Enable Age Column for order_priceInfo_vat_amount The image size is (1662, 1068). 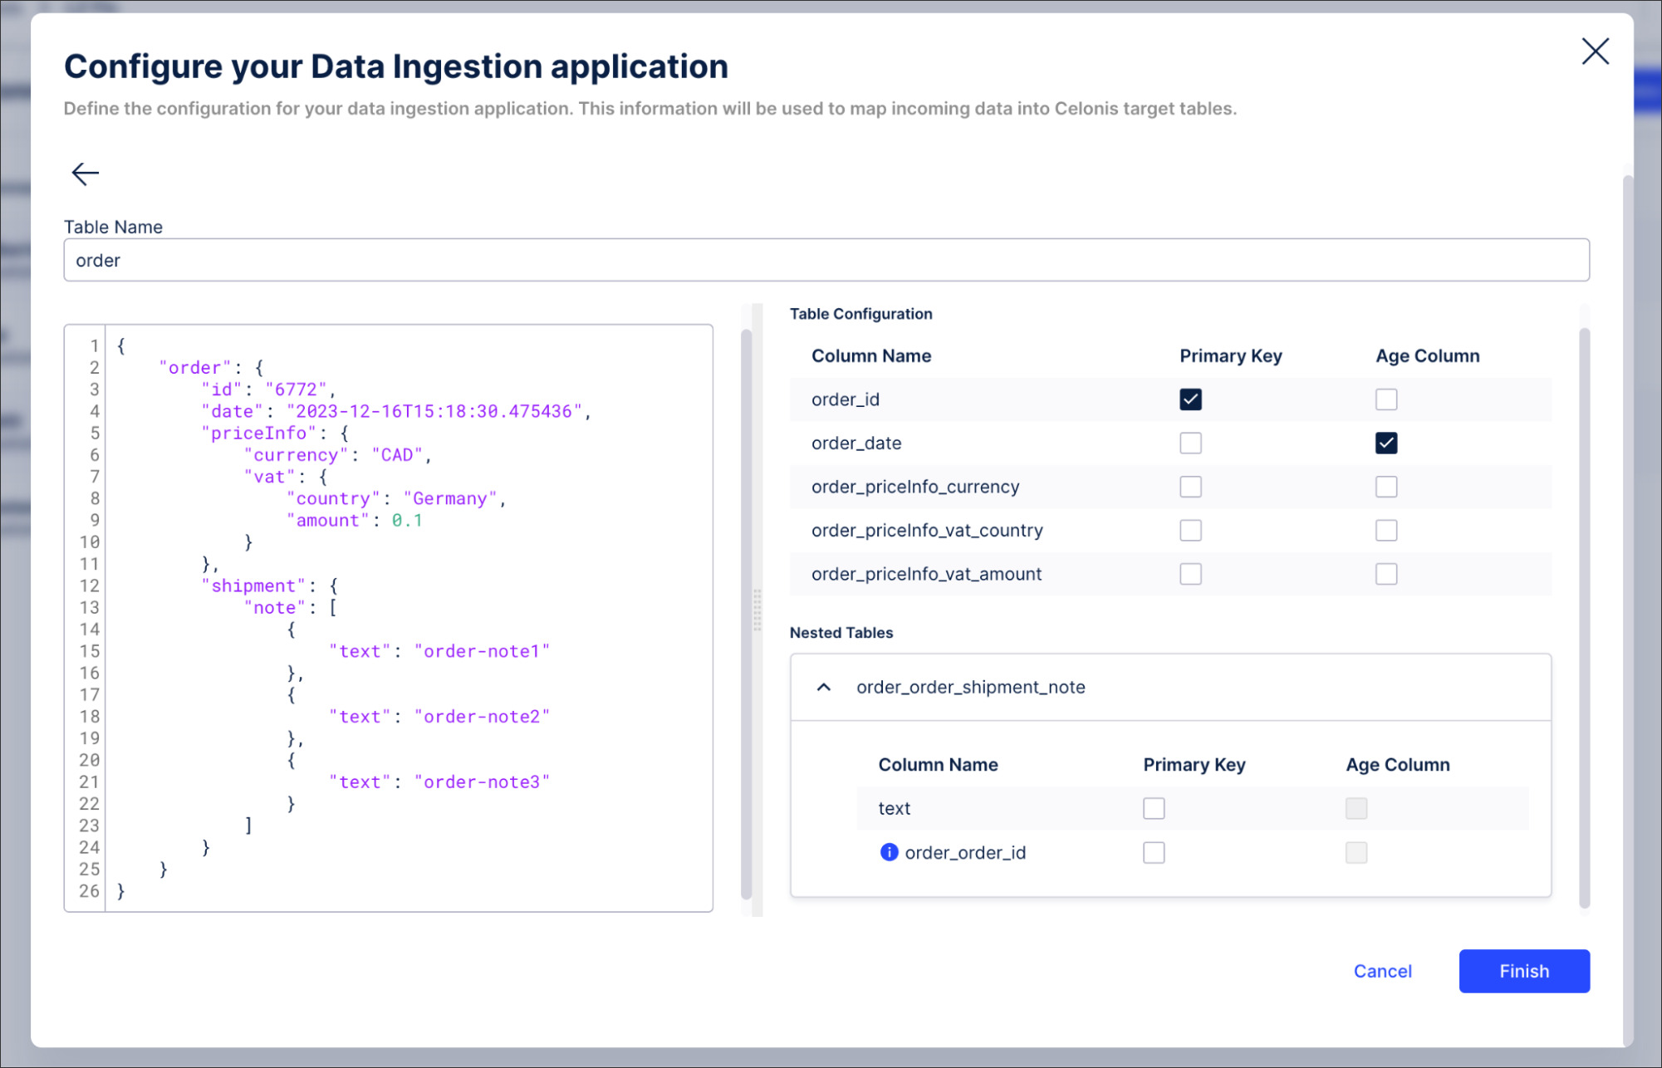[1386, 574]
